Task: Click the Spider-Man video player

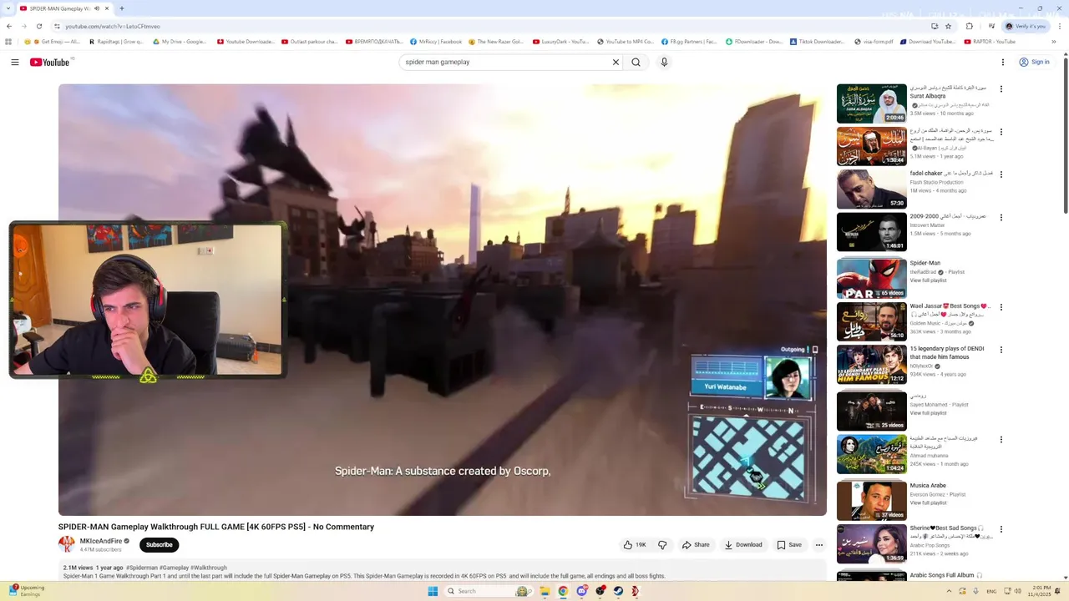Action: [x=443, y=300]
